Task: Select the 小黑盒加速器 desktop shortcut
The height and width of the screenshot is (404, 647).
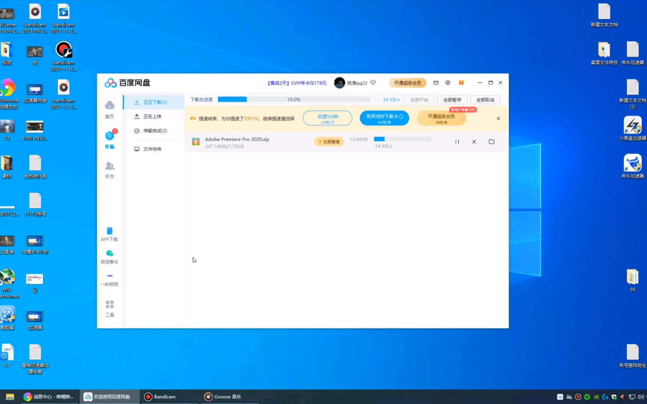Action: [x=632, y=128]
